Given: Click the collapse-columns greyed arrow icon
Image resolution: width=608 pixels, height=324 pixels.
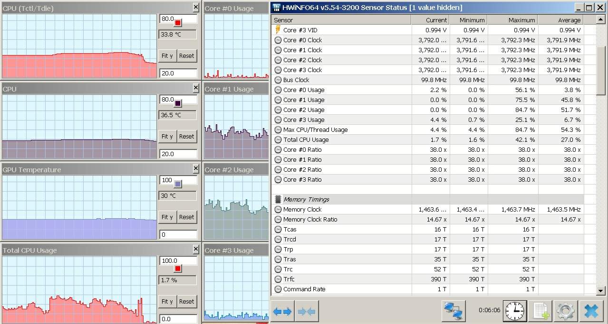Looking at the screenshot, I should pyautogui.click(x=306, y=312).
